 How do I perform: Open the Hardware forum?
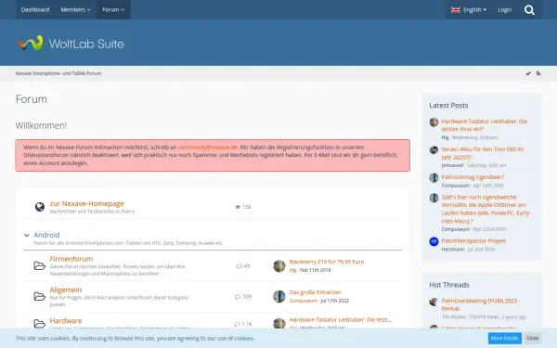[66, 321]
